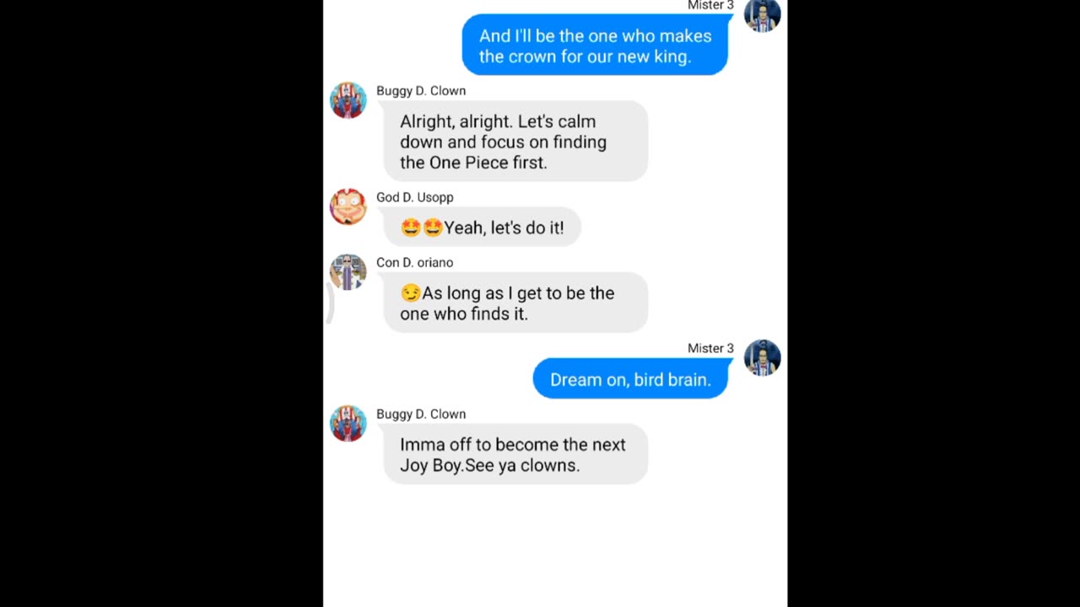Open Buggy D. Clown's avatar beside 'Alright, alright' message
The height and width of the screenshot is (607, 1080).
[x=348, y=100]
